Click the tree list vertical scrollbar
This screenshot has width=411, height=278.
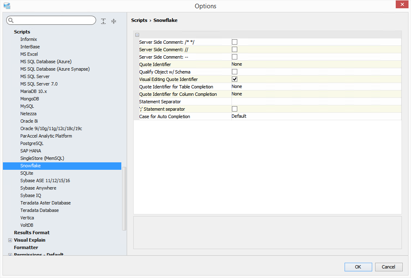(124, 198)
